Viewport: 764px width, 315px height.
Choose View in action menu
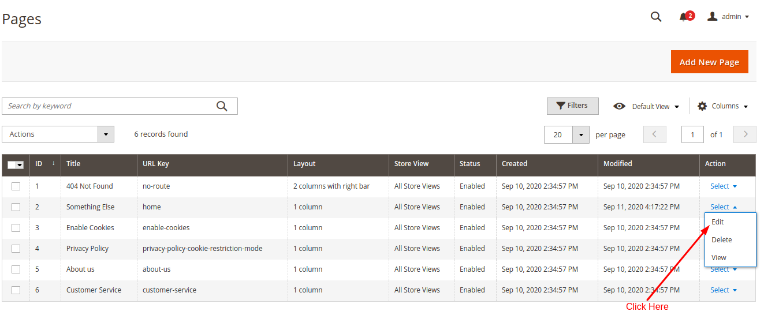pyautogui.click(x=719, y=258)
